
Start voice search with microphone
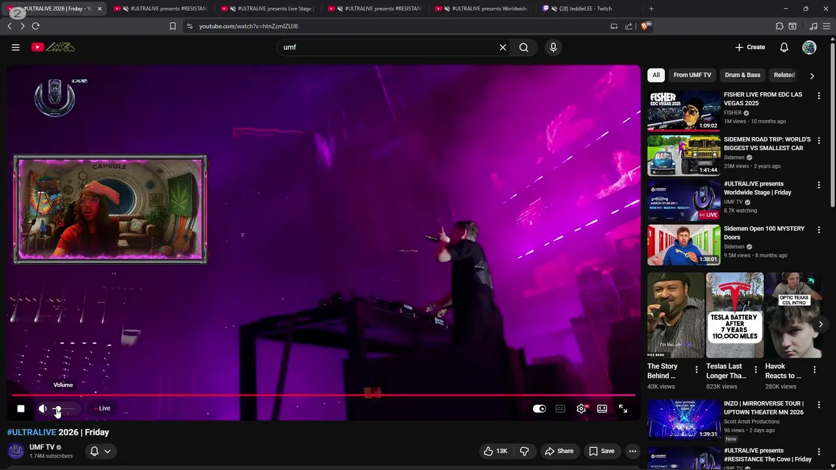[553, 47]
